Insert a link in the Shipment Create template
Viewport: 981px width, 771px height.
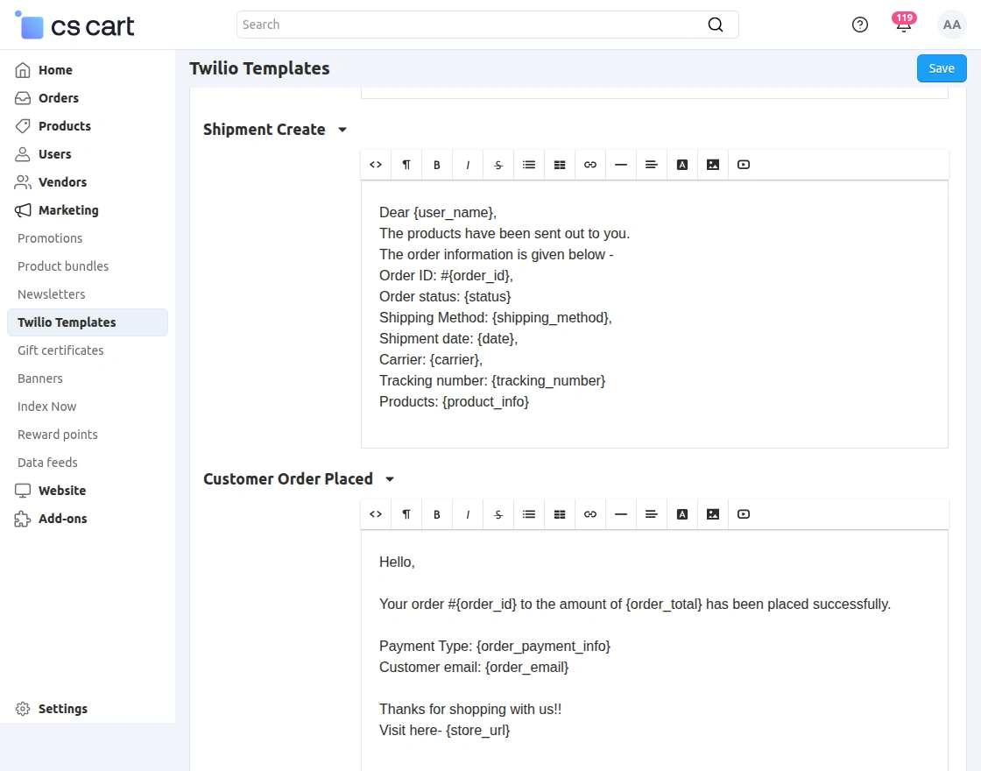coord(590,164)
